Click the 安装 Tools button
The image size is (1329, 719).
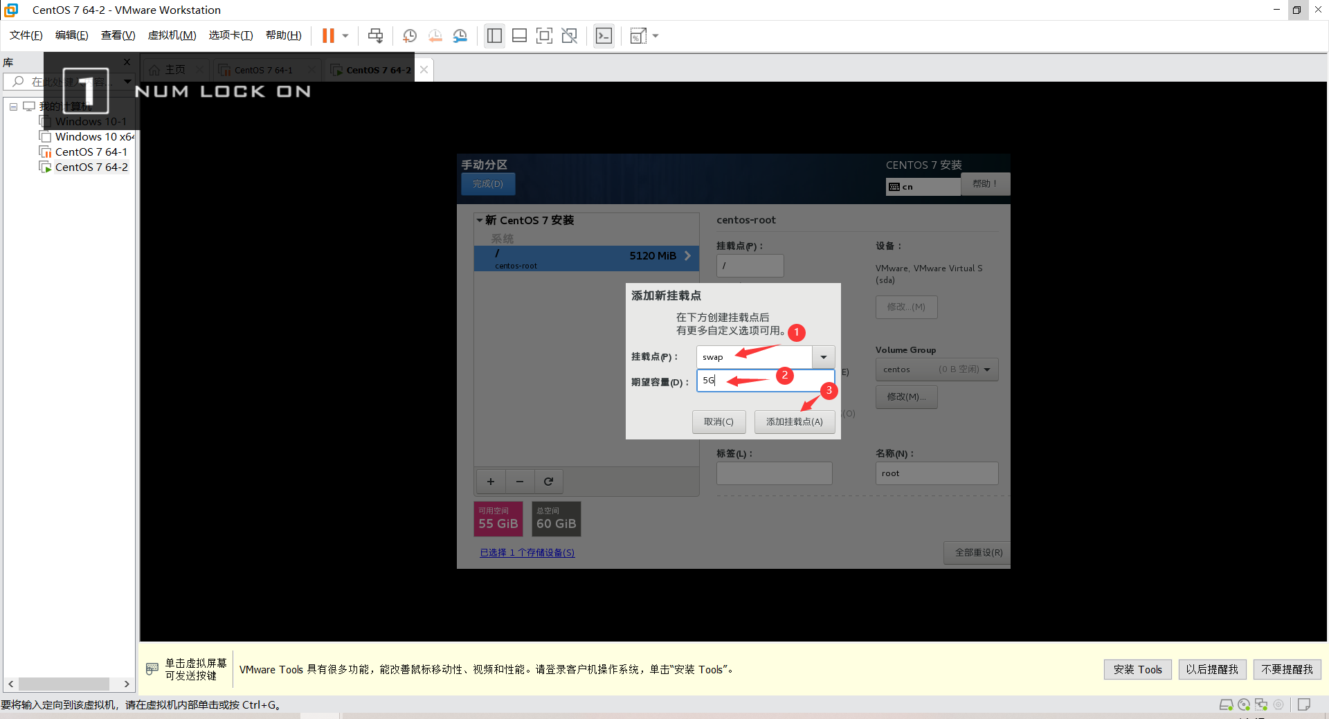coord(1138,670)
